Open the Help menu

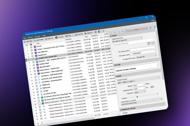pyautogui.click(x=44, y=36)
